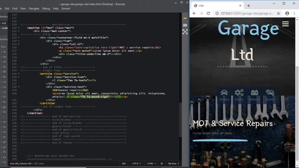
Task: Open the Extension Manager brick icon
Action: tap(185, 25)
